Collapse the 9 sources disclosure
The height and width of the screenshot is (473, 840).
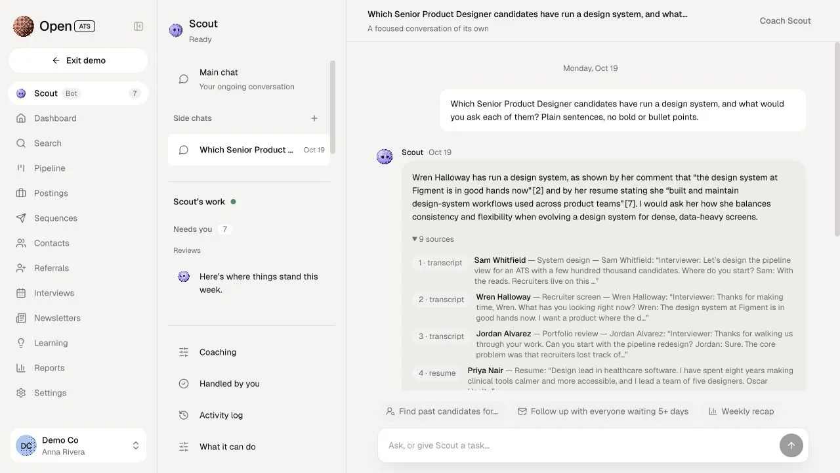[x=433, y=239]
